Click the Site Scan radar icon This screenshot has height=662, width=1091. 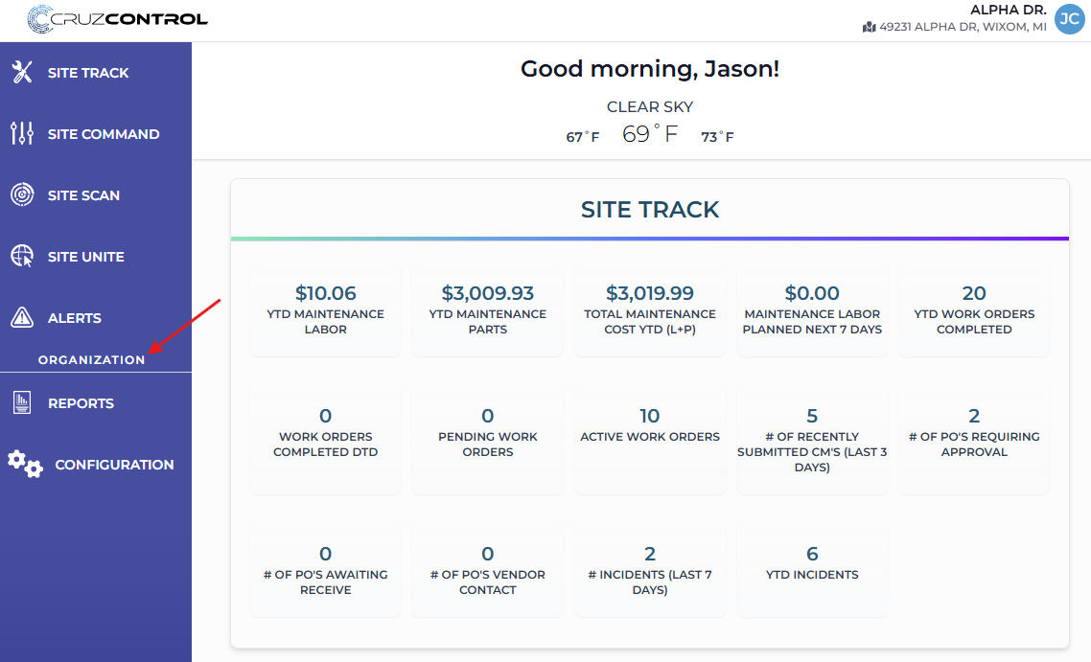22,195
